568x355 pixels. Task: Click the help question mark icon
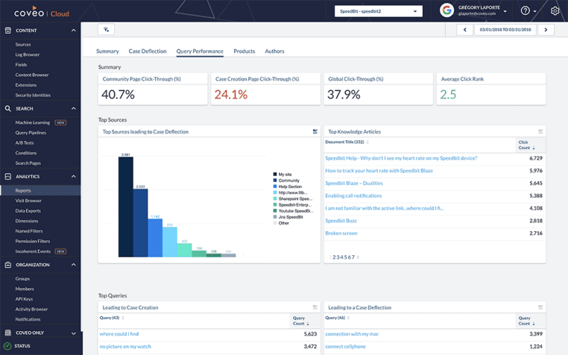[526, 11]
